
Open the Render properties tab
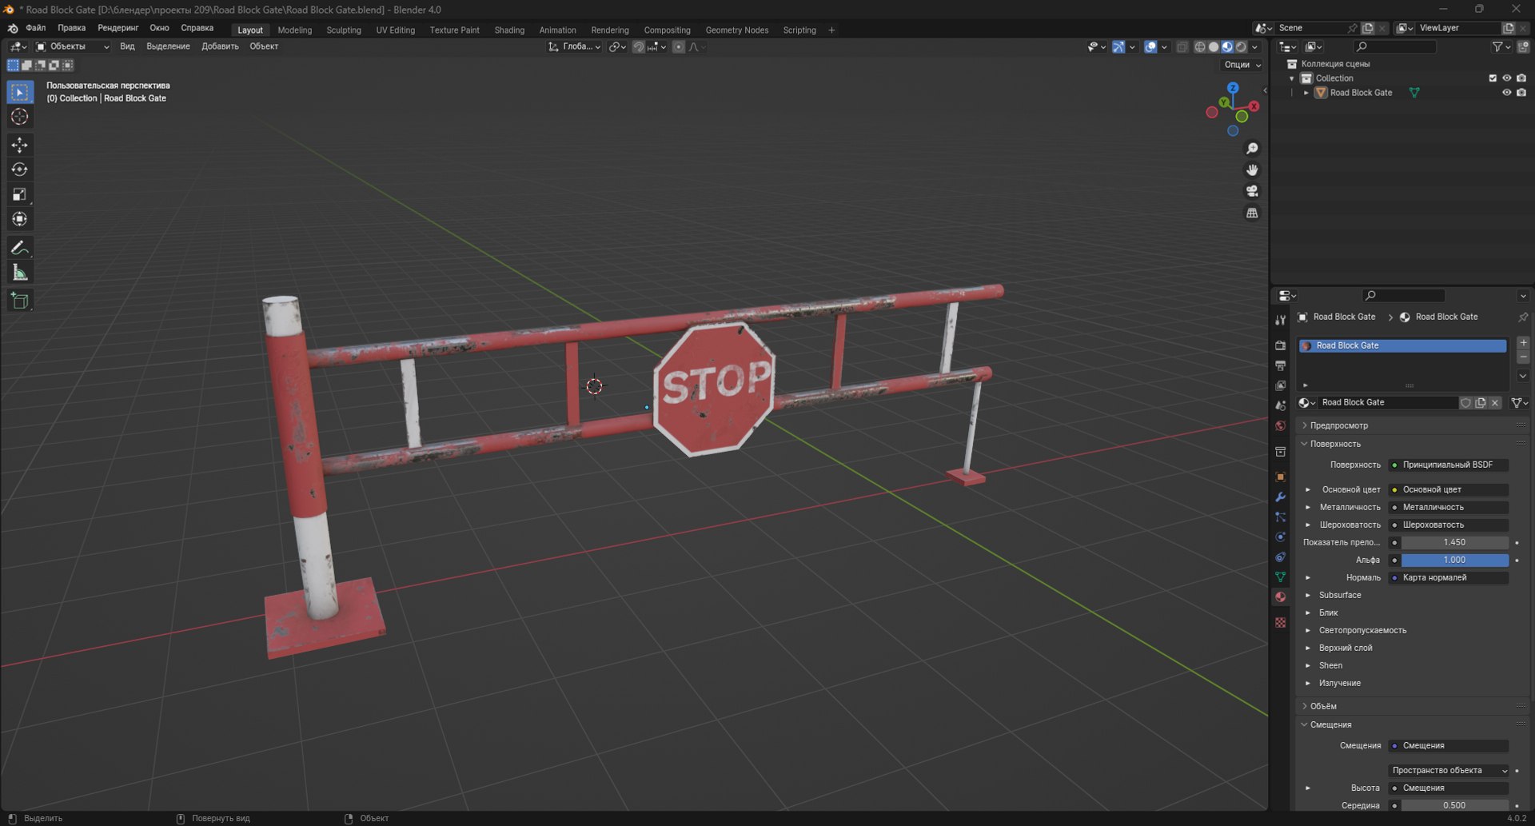(x=1281, y=345)
